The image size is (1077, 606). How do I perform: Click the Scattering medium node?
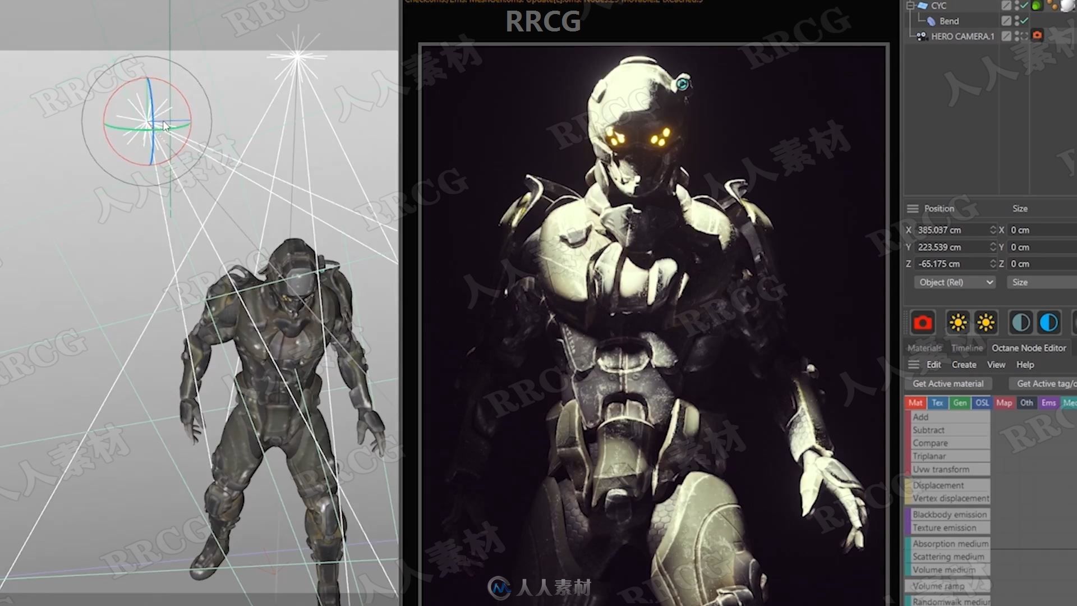point(947,557)
